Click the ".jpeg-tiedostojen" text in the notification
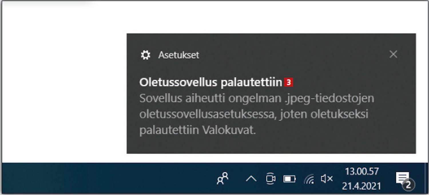Image resolution: width=429 pixels, height=195 pixels. 329,99
